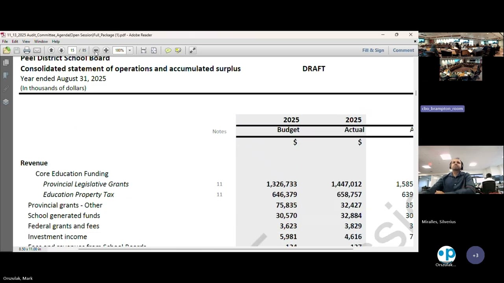Select the Miralles, Silverius video feed
The height and width of the screenshot is (283, 504).
(461, 170)
